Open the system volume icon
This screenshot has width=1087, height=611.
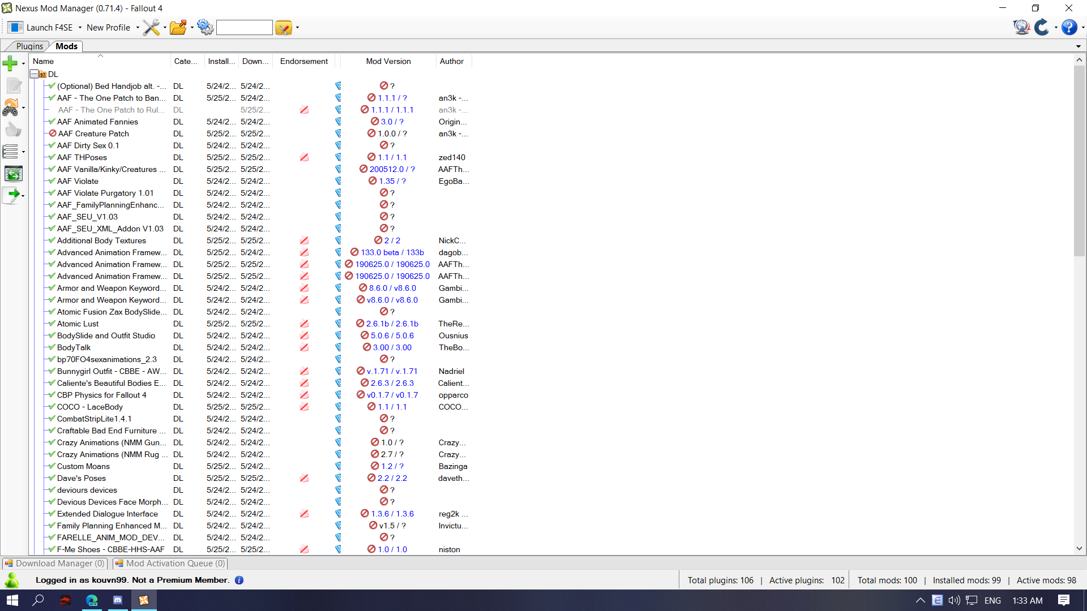pos(954,600)
